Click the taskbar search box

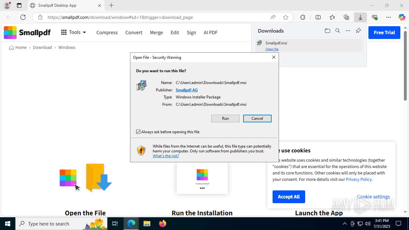62,224
